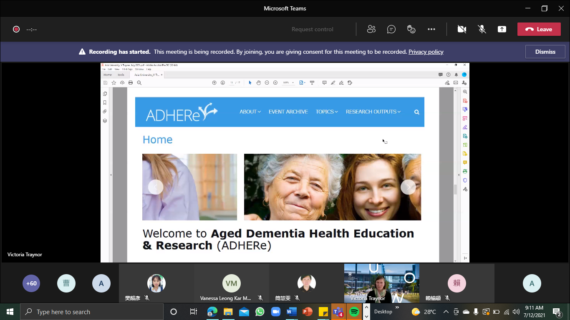This screenshot has width=570, height=320.
Task: Open the participants panel icon
Action: tap(371, 29)
